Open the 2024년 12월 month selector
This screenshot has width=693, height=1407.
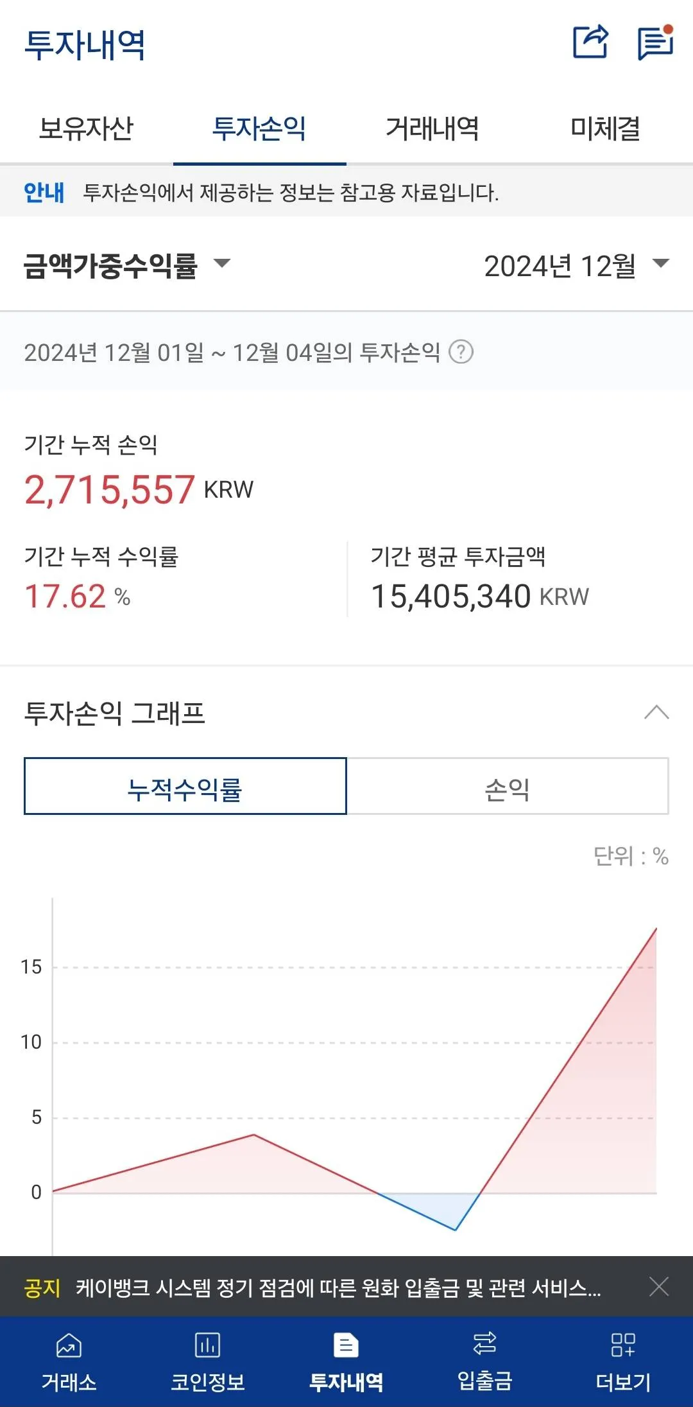576,265
